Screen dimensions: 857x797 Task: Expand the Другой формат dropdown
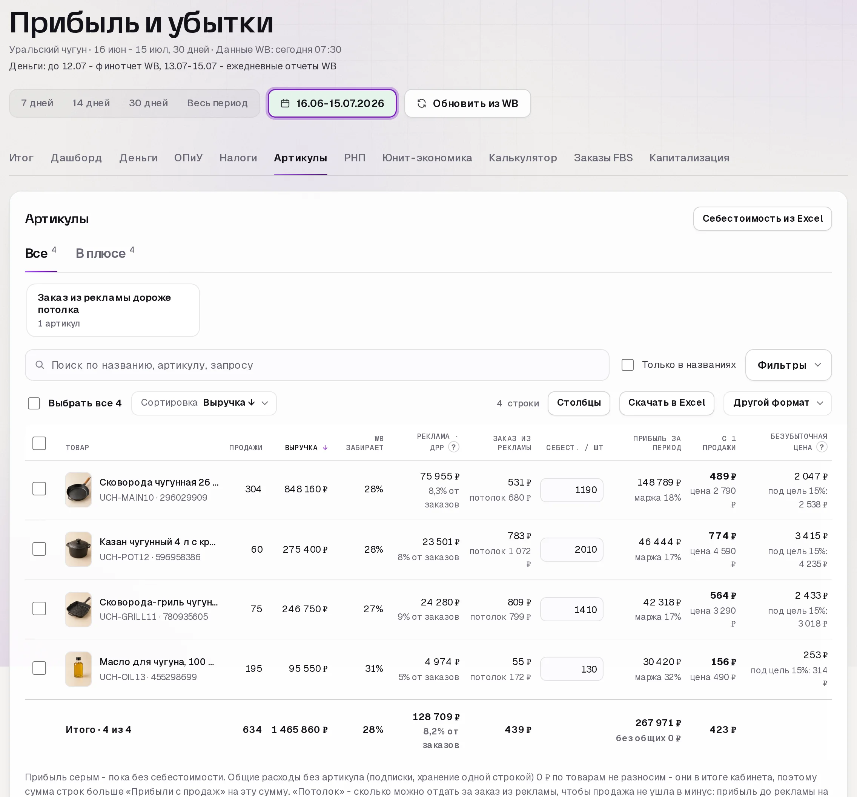click(778, 403)
